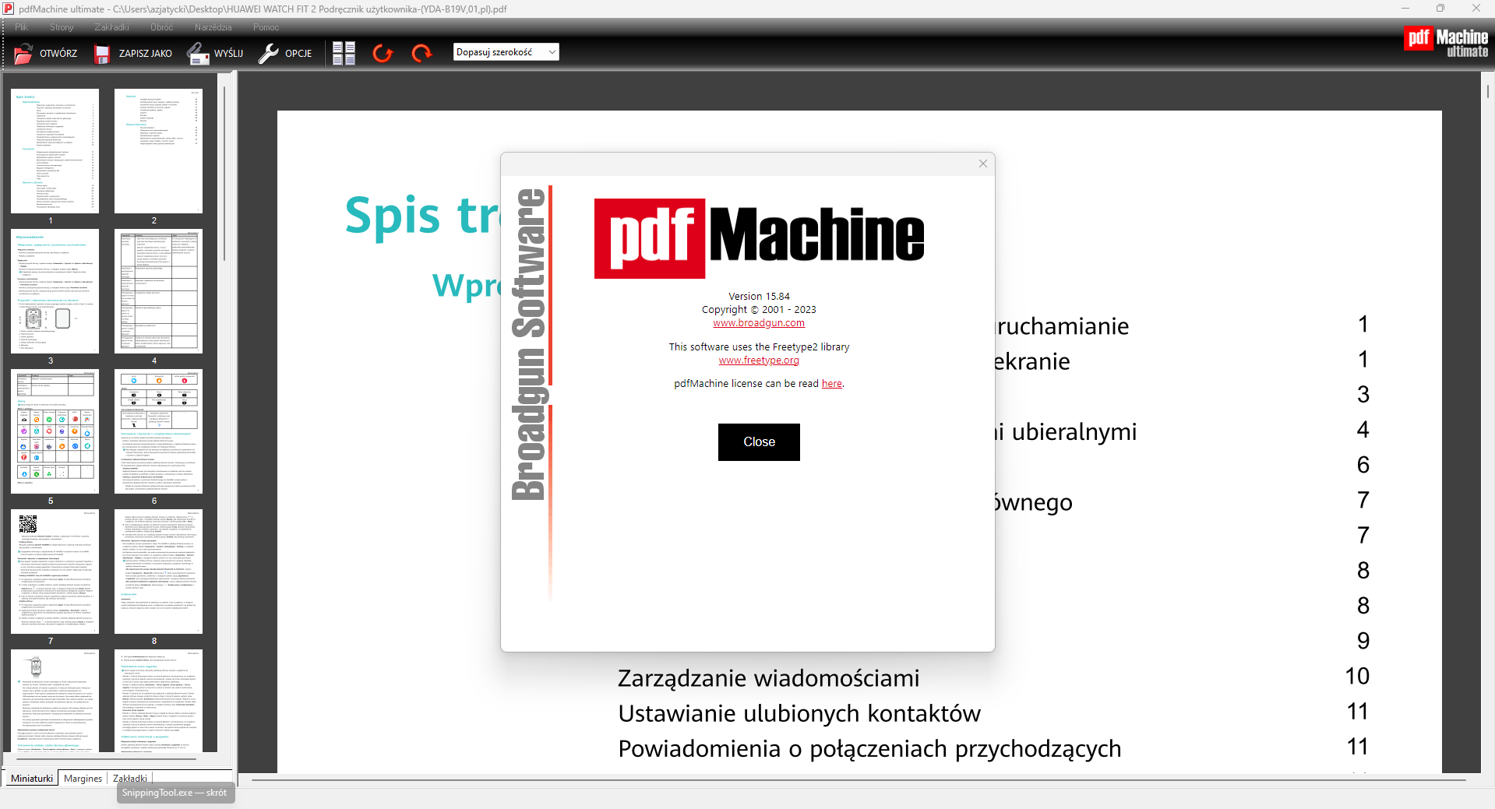Switch to the Margines tab
Image resolution: width=1495 pixels, height=809 pixels.
point(83,779)
